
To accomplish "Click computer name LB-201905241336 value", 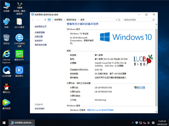I will pos(103,88).
